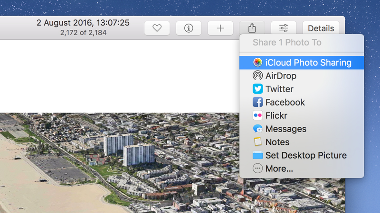Share the photo to Twitter
This screenshot has width=380, height=213.
(302, 89)
